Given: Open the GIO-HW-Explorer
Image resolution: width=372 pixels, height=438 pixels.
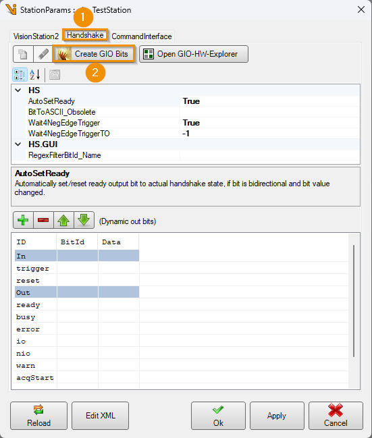Looking at the screenshot, I should [x=193, y=54].
